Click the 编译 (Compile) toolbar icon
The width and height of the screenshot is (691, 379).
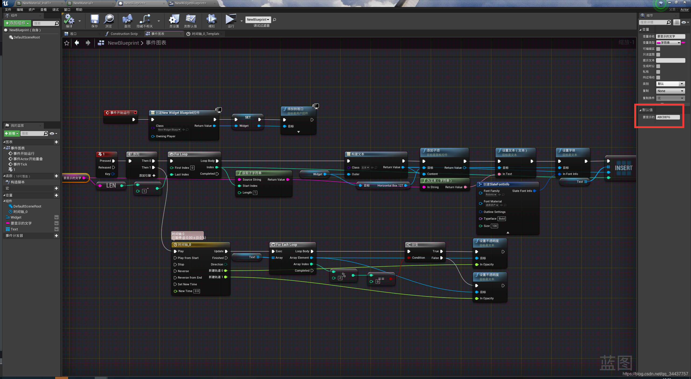pos(69,19)
